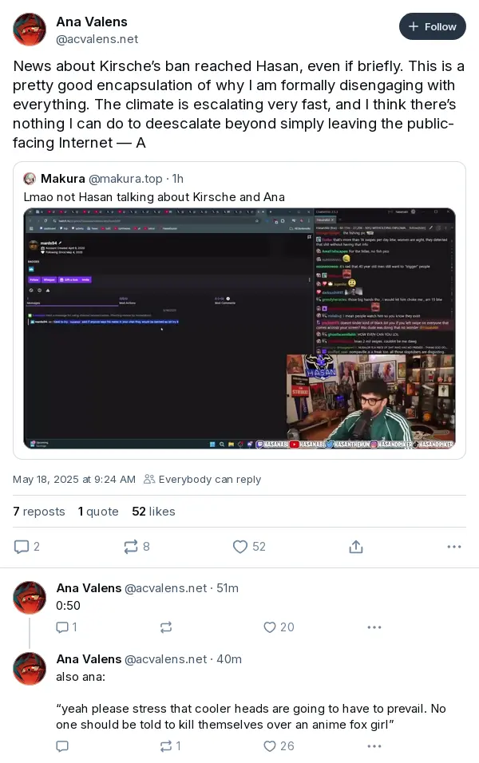Open the embedded Hasan stream screenshot

239,329
